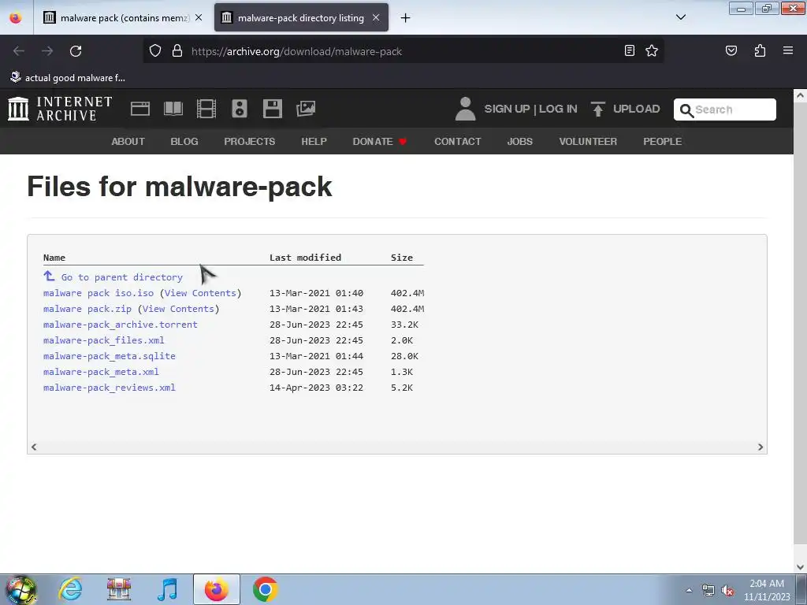Click SIGN UP | LOG IN
807x605 pixels.
pyautogui.click(x=530, y=109)
